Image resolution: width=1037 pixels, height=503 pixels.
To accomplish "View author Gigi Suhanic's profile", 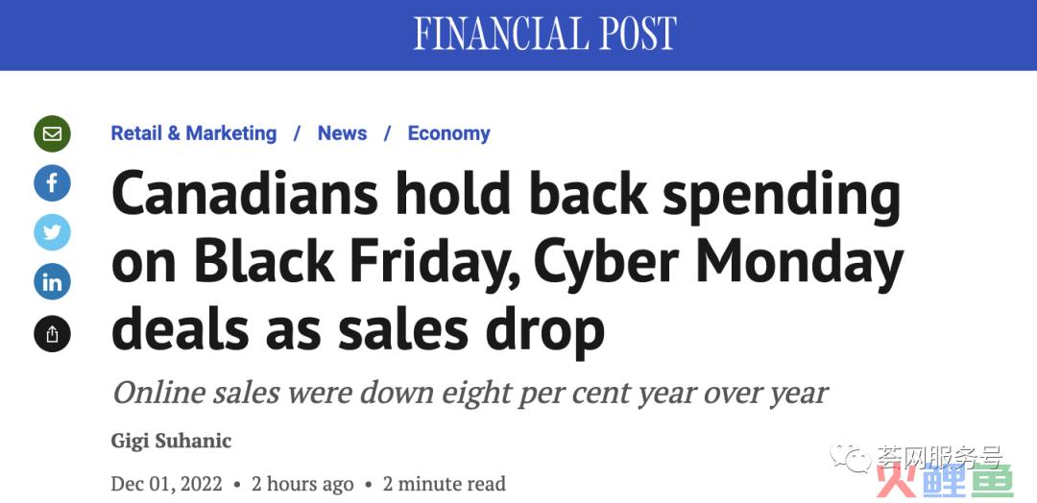I will (x=171, y=441).
